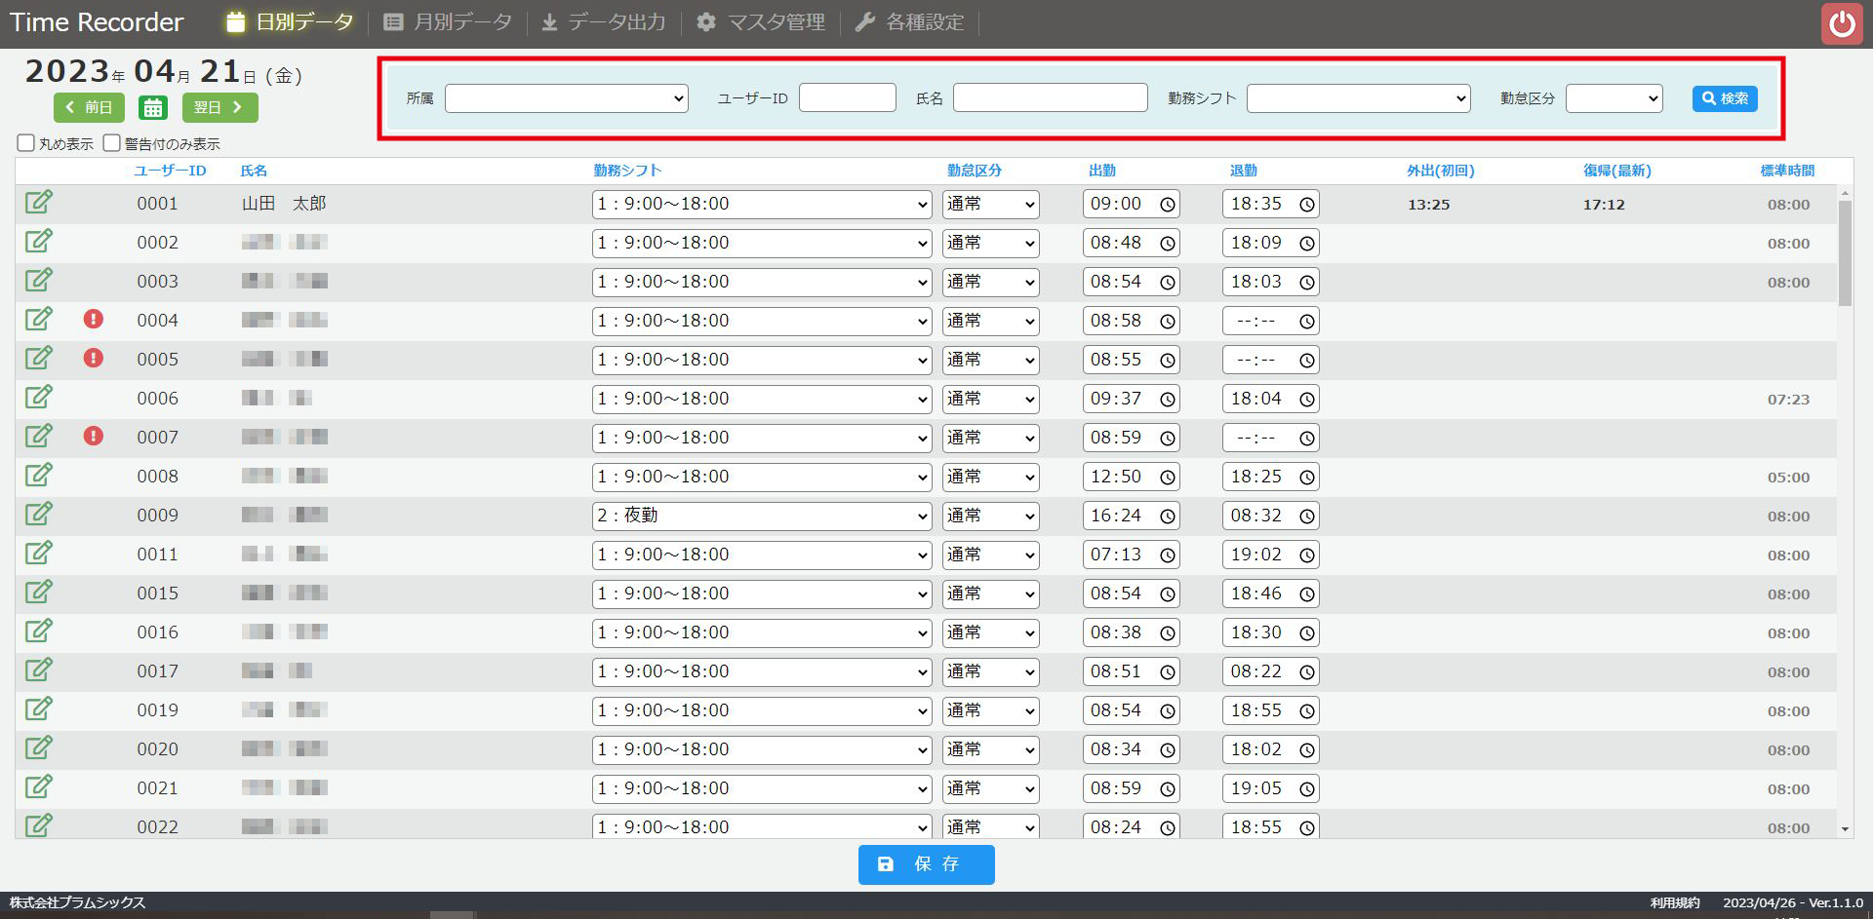The width and height of the screenshot is (1873, 919).
Task: Open shift dropdown for user 0001
Action: 762,205
